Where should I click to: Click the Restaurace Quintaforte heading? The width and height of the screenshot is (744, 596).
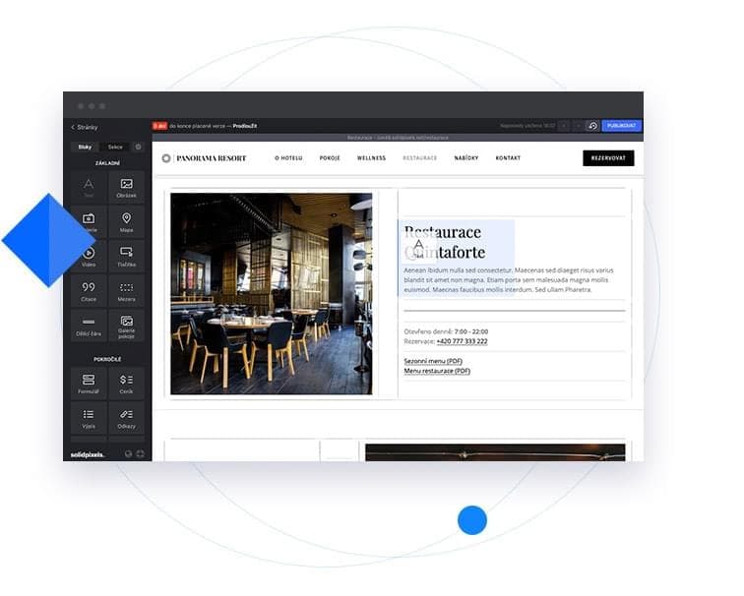tap(445, 242)
